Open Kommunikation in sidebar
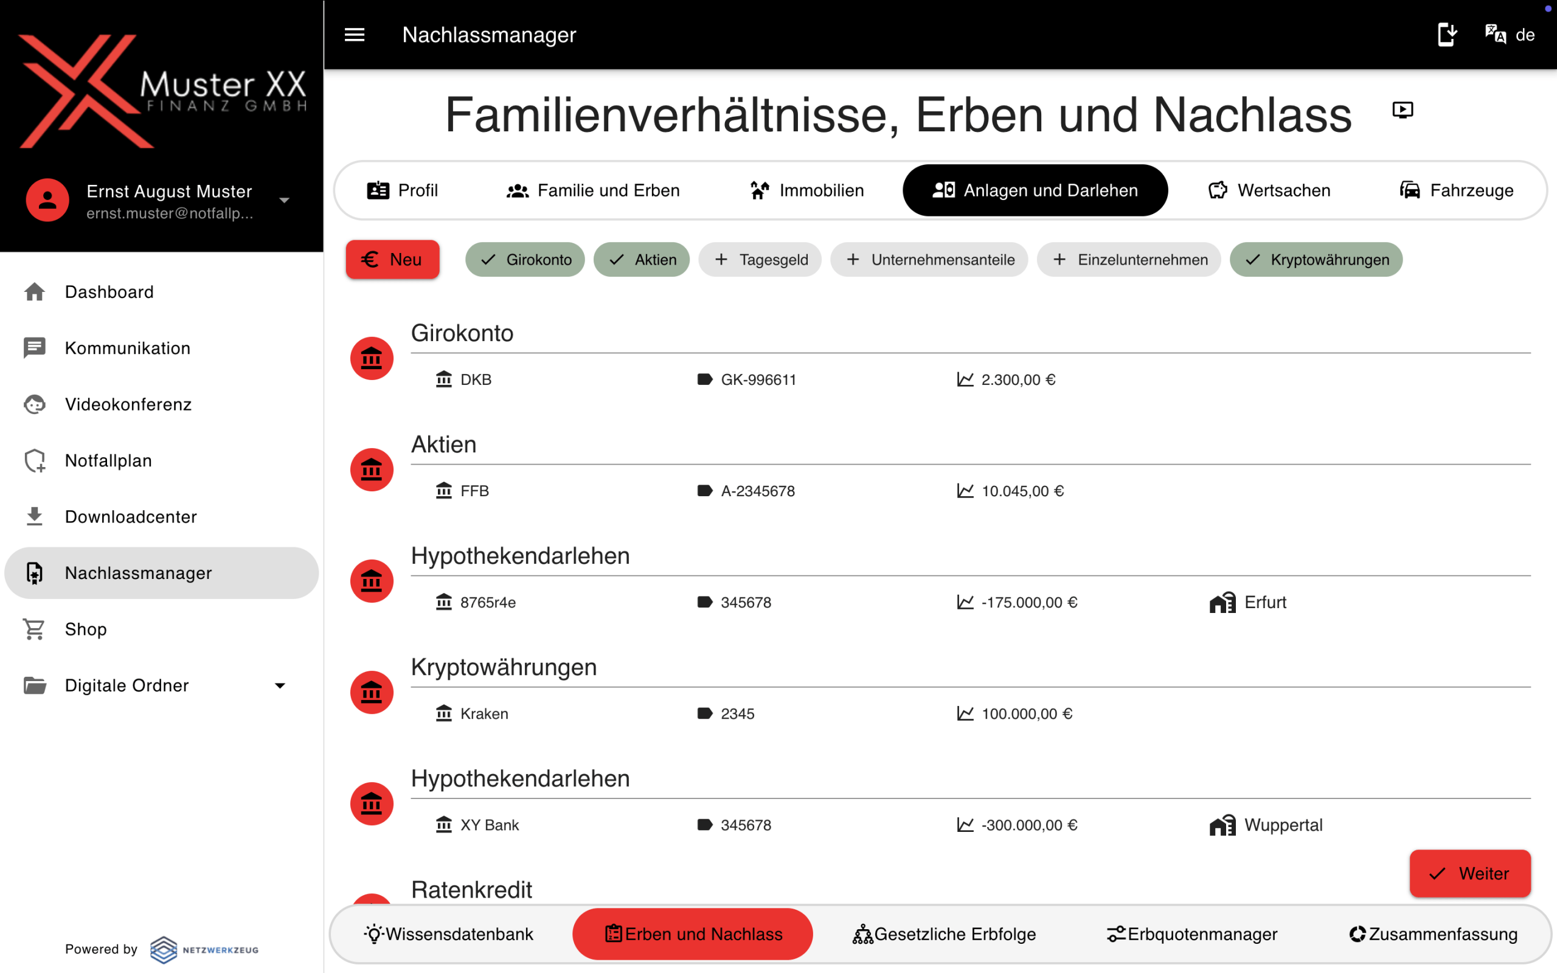The image size is (1557, 973). pyautogui.click(x=162, y=348)
